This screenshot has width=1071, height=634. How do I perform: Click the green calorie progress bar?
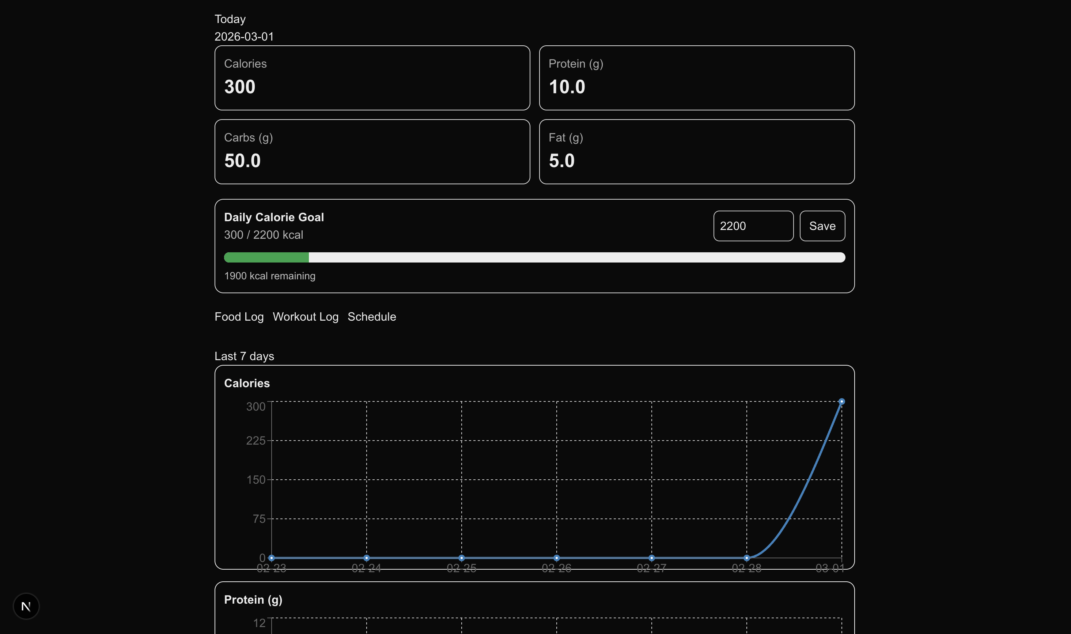tap(266, 257)
